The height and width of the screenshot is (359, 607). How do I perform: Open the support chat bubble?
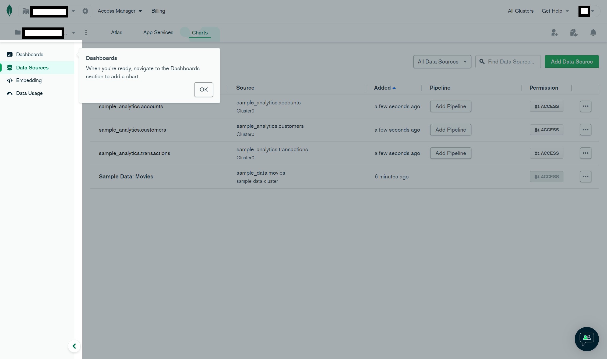click(x=587, y=339)
